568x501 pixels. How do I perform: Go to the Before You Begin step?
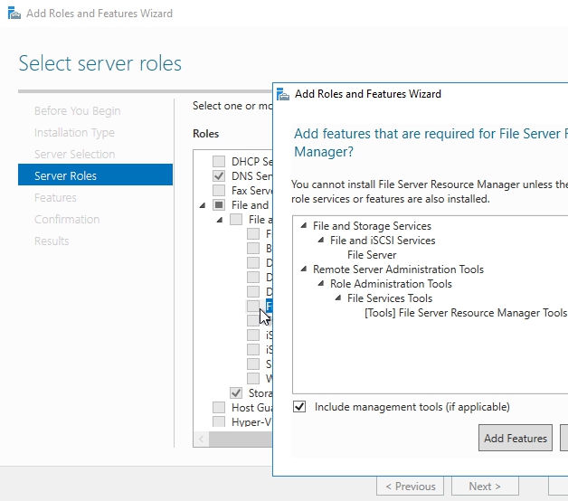tap(77, 110)
